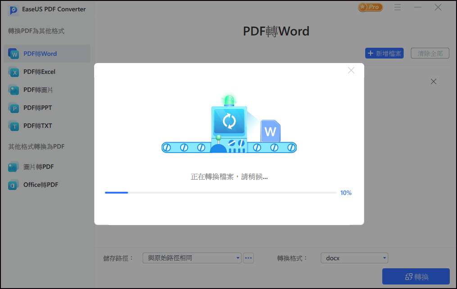This screenshot has width=457, height=289.
Task: Open the 儲存路徑 dropdown
Action: coord(192,257)
